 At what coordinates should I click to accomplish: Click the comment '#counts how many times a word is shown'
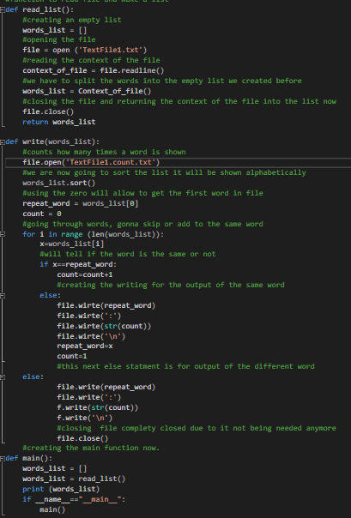point(104,152)
